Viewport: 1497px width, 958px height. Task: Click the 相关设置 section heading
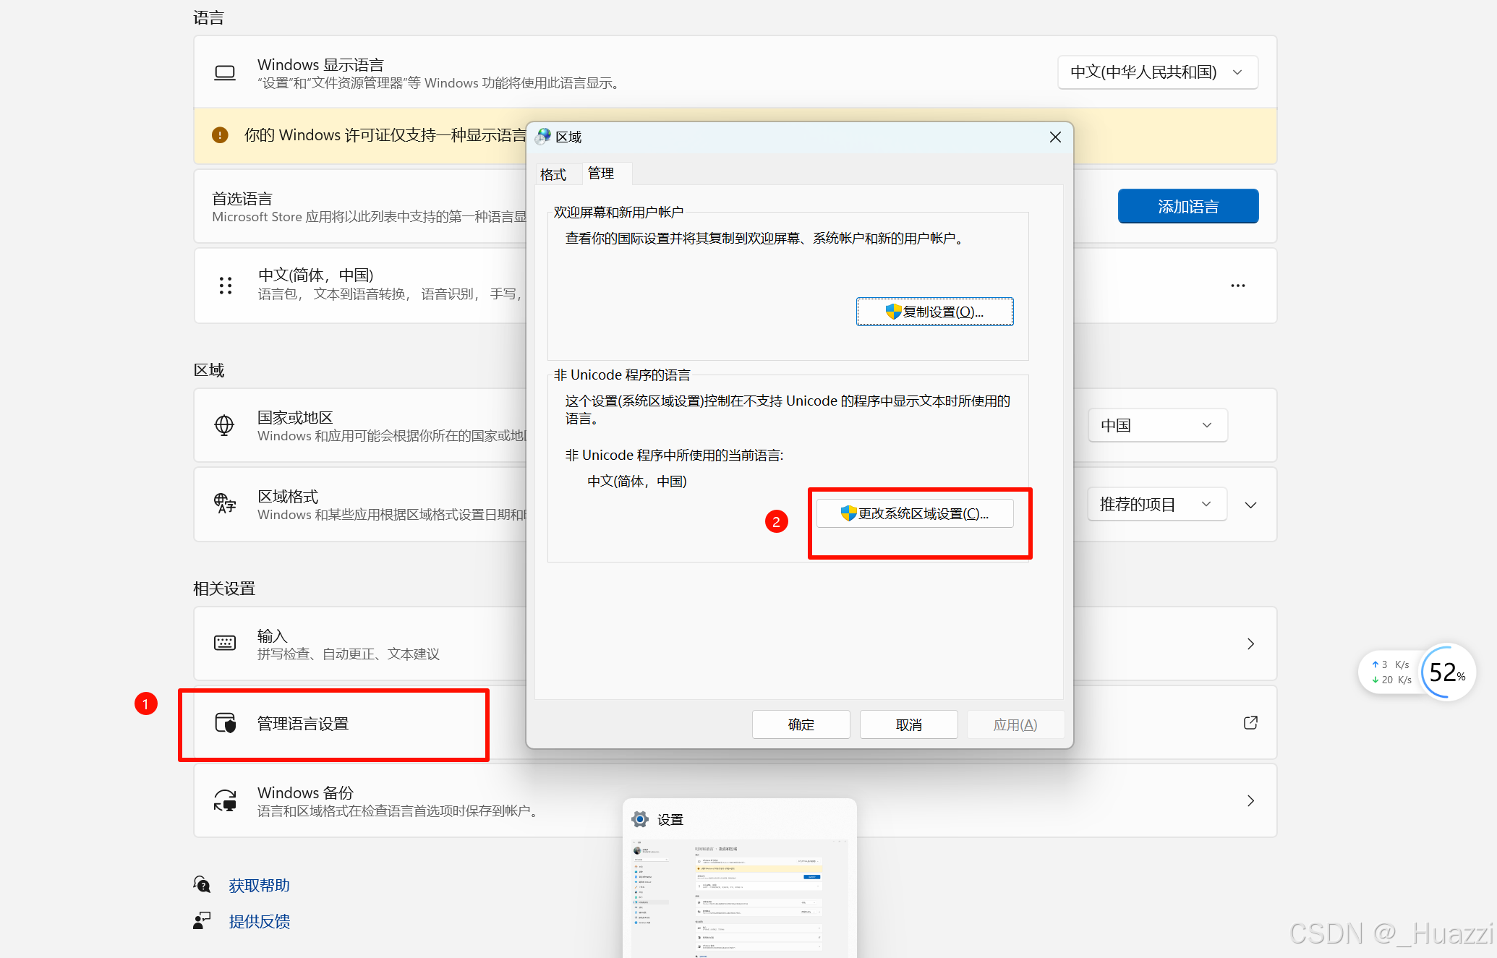224,589
